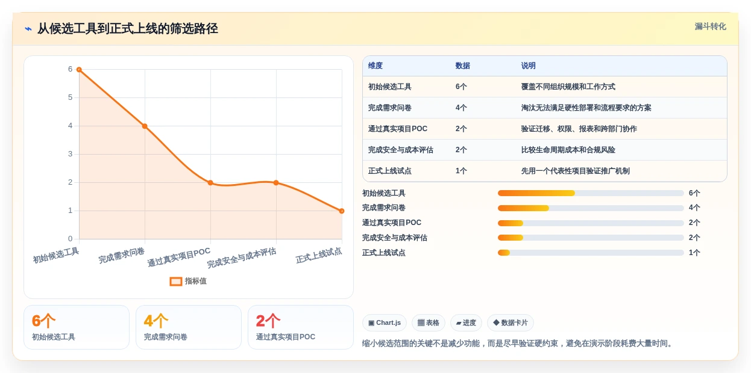Click the chart point for 初始候选工具

click(79, 70)
